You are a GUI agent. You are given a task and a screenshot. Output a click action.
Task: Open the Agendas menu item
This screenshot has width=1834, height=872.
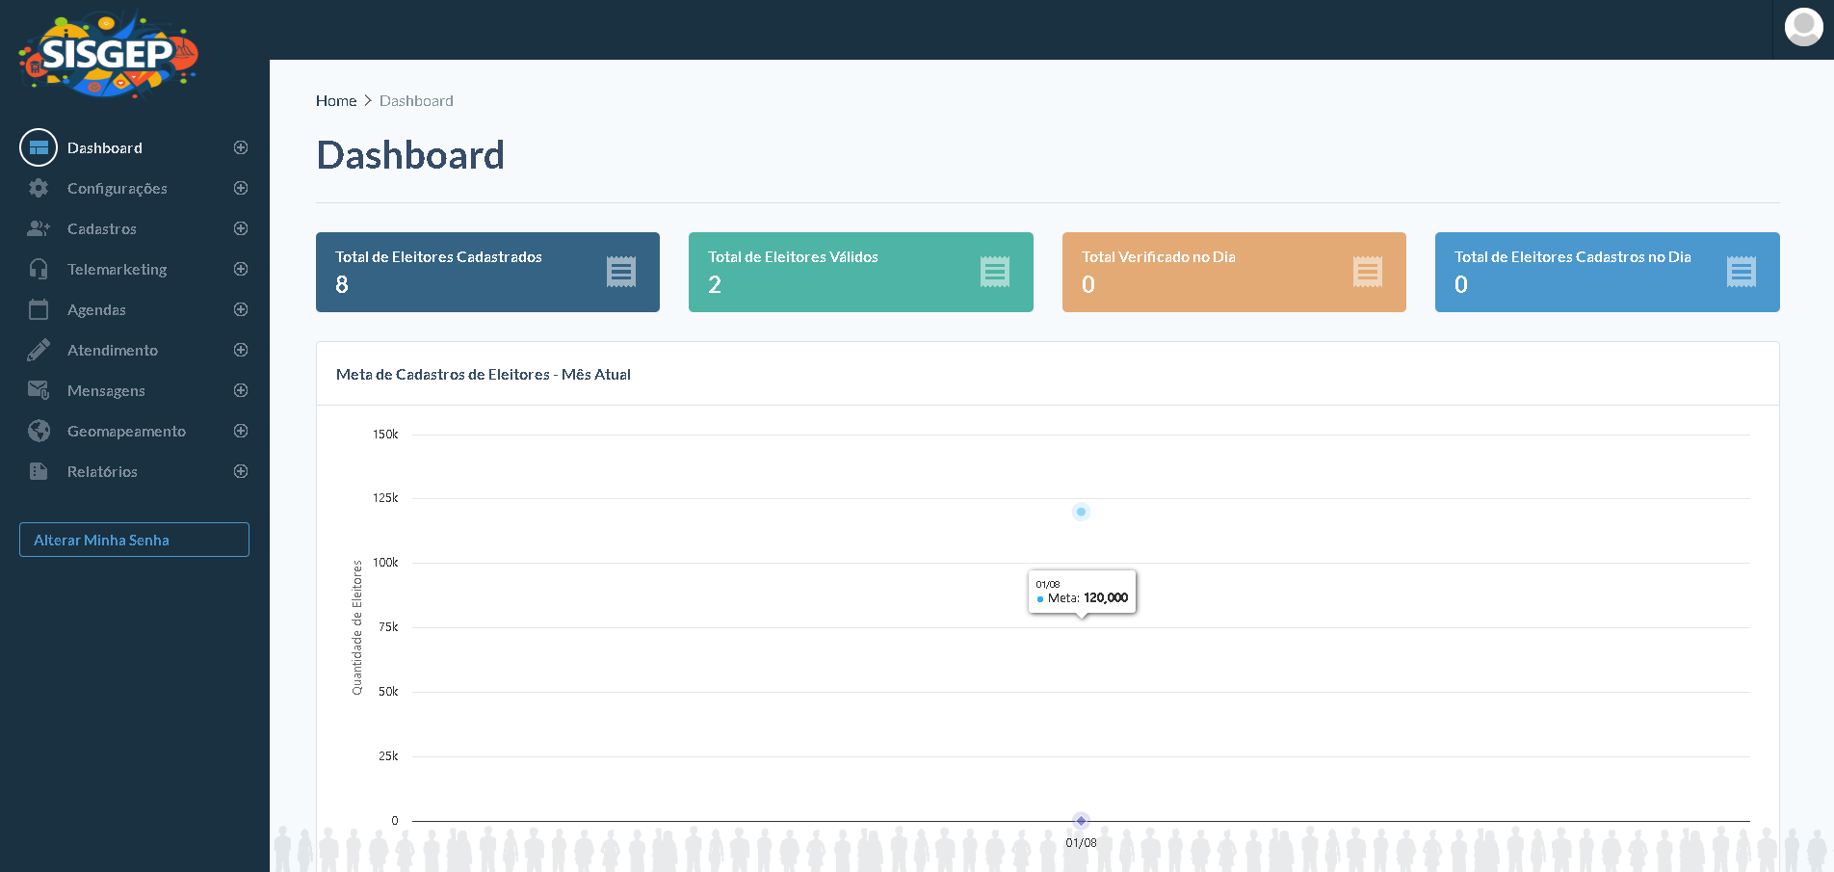click(96, 309)
